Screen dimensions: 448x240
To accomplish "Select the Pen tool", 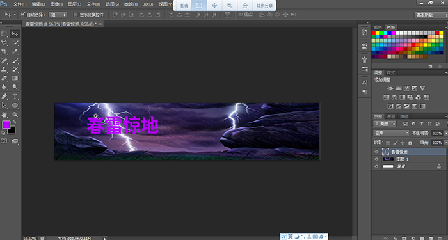I will tap(4, 96).
